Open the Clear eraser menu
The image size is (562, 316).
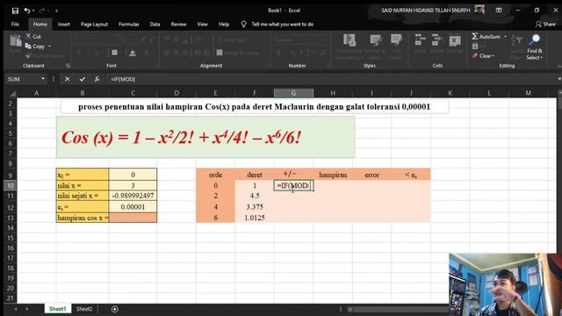click(x=483, y=56)
